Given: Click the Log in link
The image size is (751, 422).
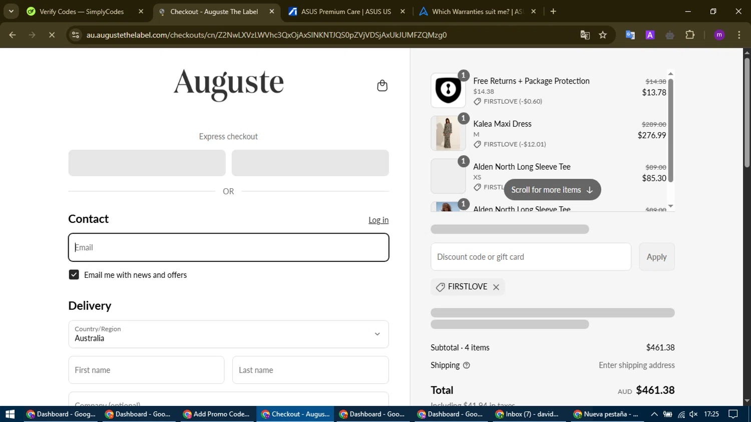Looking at the screenshot, I should point(379,220).
